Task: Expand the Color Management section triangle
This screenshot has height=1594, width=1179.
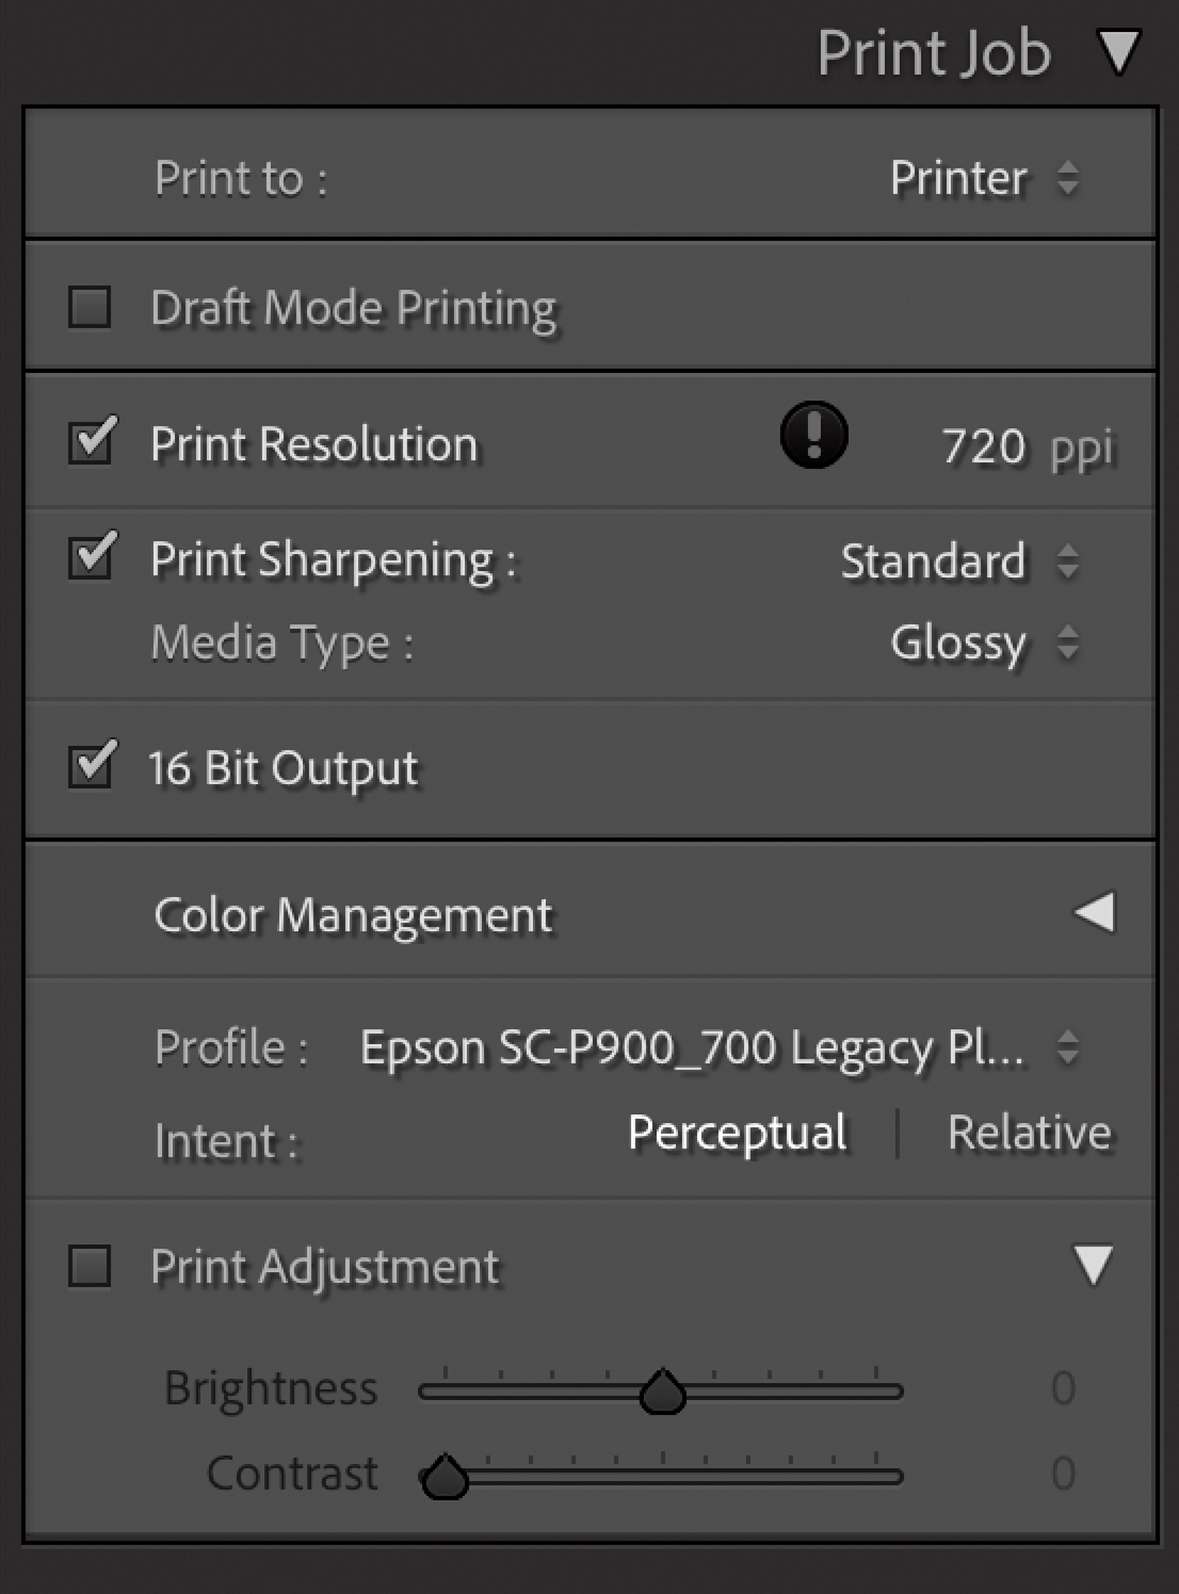Action: [x=1095, y=912]
